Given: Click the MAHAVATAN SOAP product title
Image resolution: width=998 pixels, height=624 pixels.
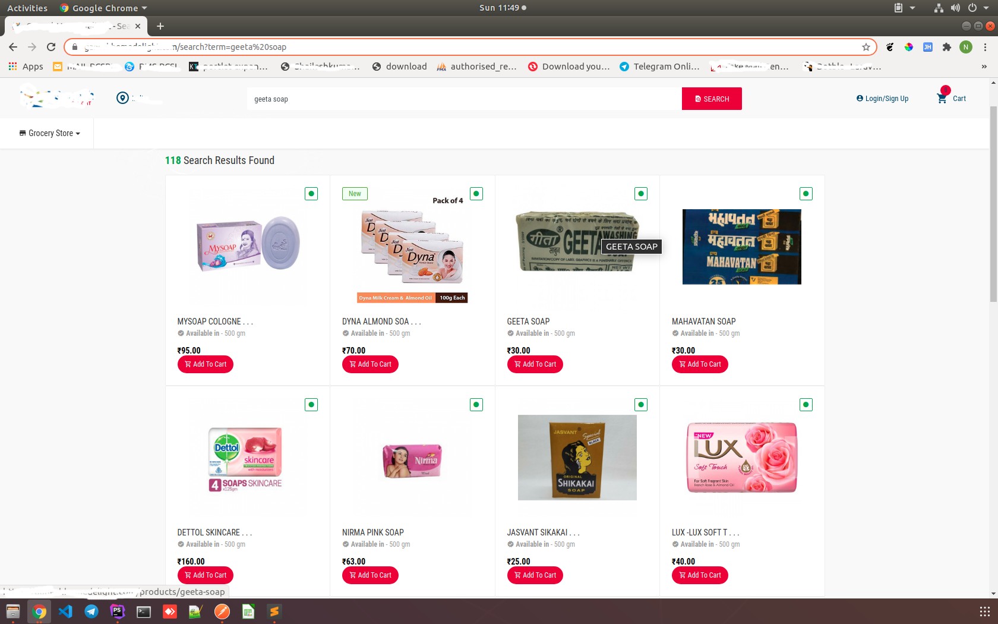Looking at the screenshot, I should [x=703, y=322].
